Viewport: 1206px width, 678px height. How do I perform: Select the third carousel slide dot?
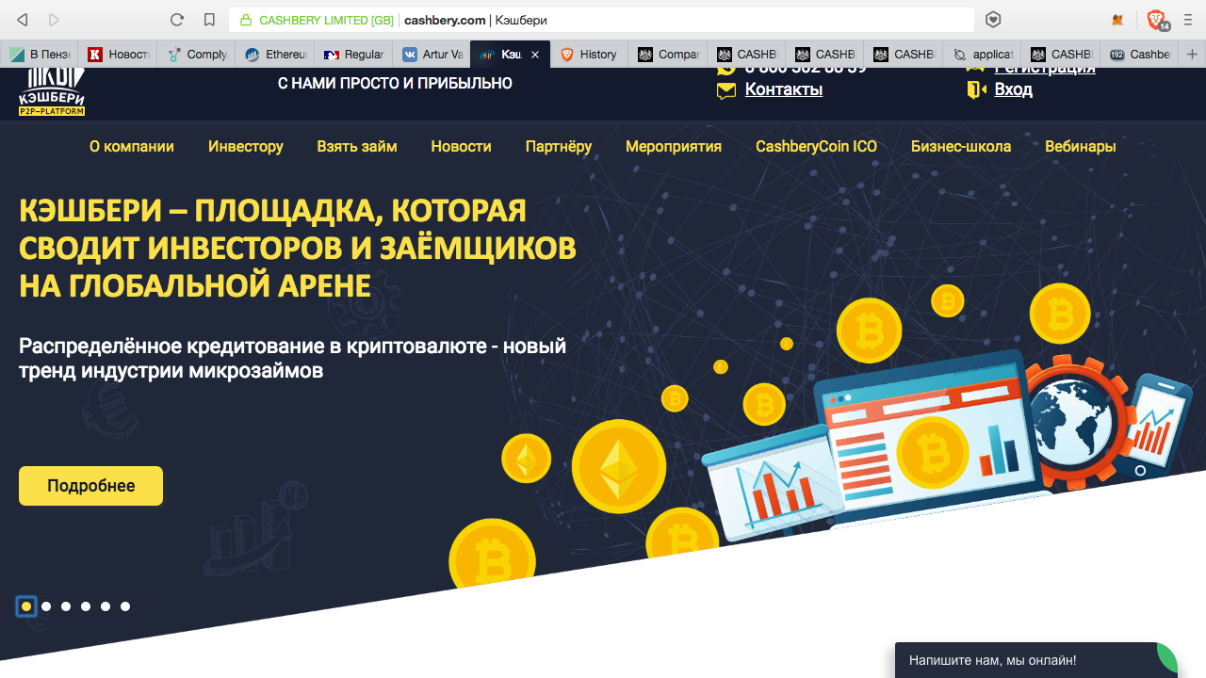point(66,606)
